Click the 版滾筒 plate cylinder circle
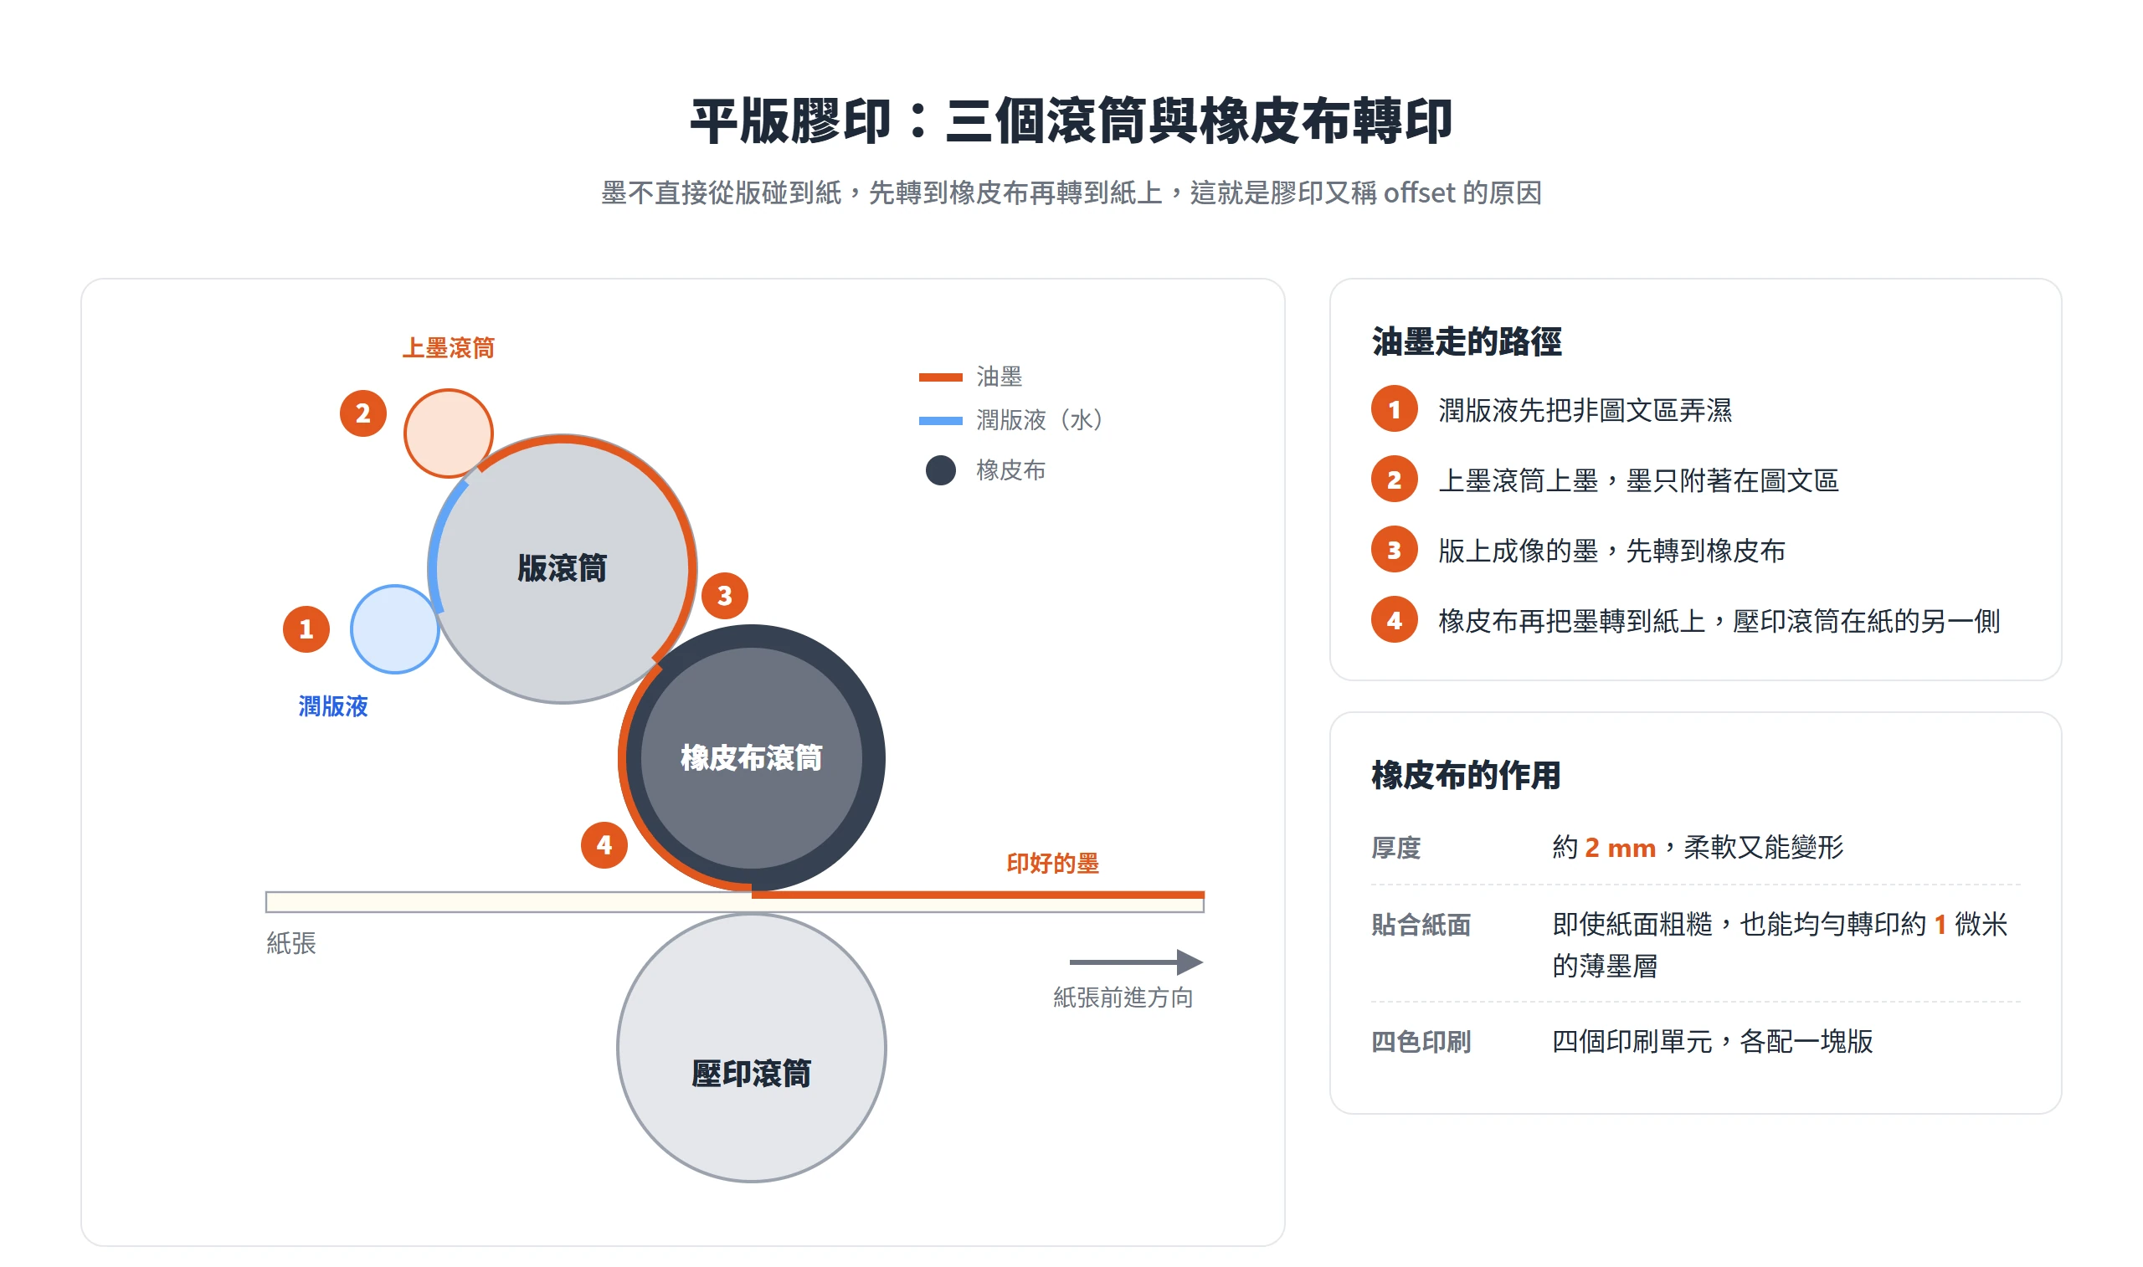2143x1267 pixels. [x=562, y=568]
